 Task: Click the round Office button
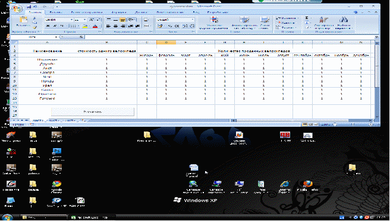[x=17, y=9]
